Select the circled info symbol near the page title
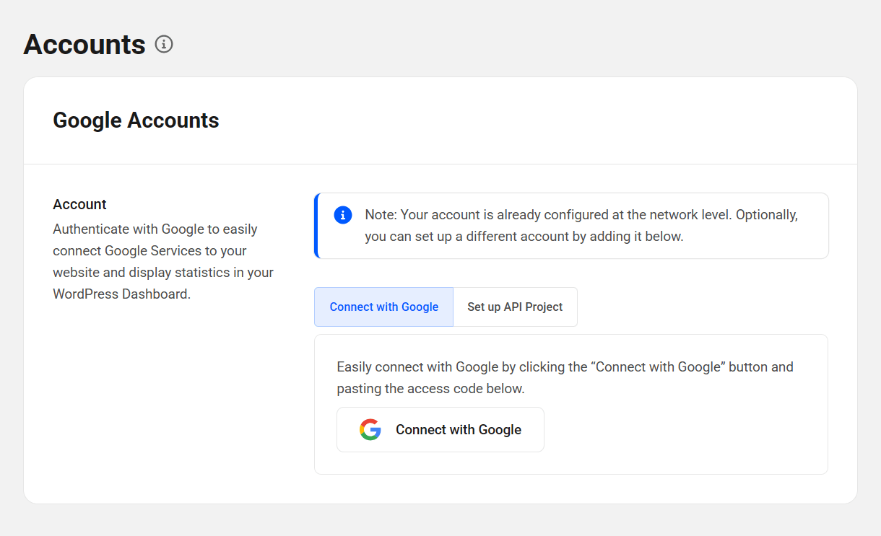This screenshot has height=536, width=881. pyautogui.click(x=164, y=44)
